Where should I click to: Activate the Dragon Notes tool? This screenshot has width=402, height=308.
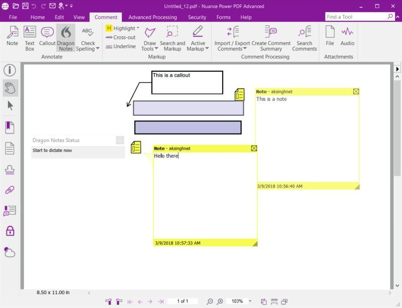66,38
